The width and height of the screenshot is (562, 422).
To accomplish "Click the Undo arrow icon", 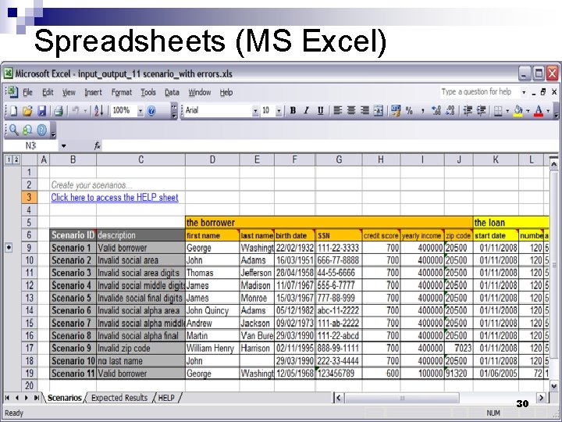I will point(75,111).
